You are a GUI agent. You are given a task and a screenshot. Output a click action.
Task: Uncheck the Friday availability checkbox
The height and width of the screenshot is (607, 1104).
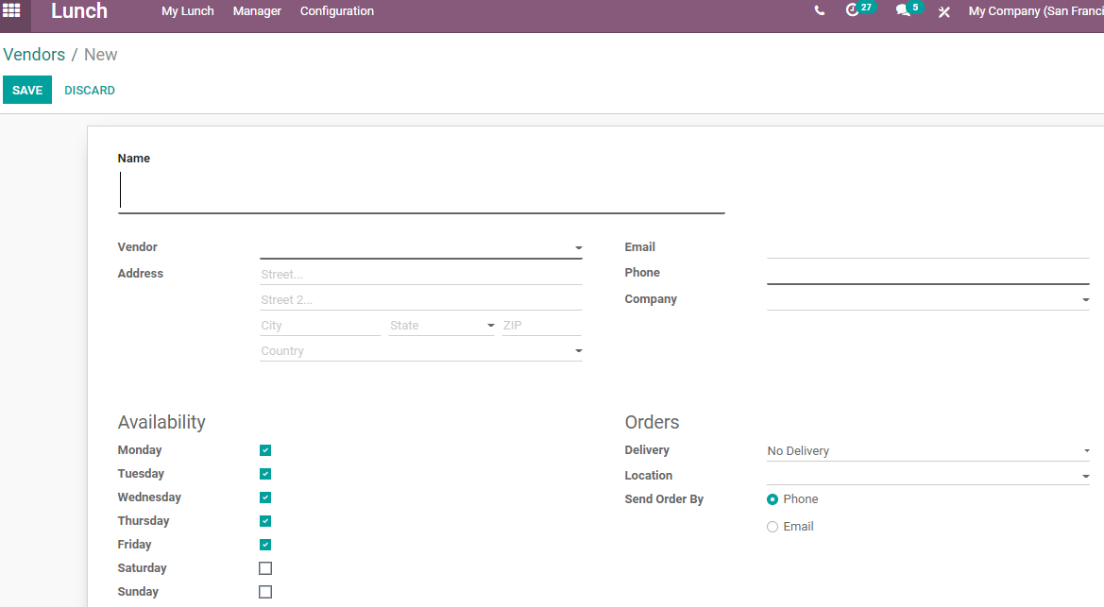click(265, 545)
